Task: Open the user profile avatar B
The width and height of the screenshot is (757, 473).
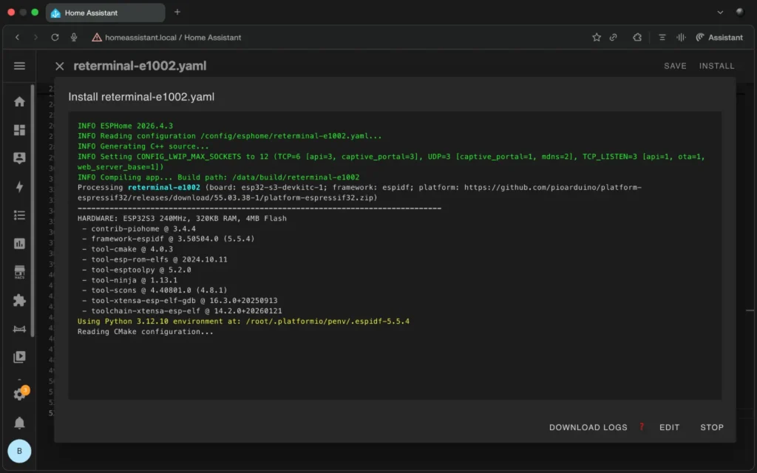Action: pos(19,451)
